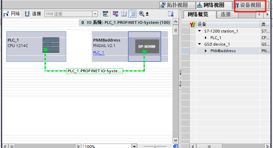Switch to the Network view (网络视图) tab
273x148 pixels.
tap(214, 5)
